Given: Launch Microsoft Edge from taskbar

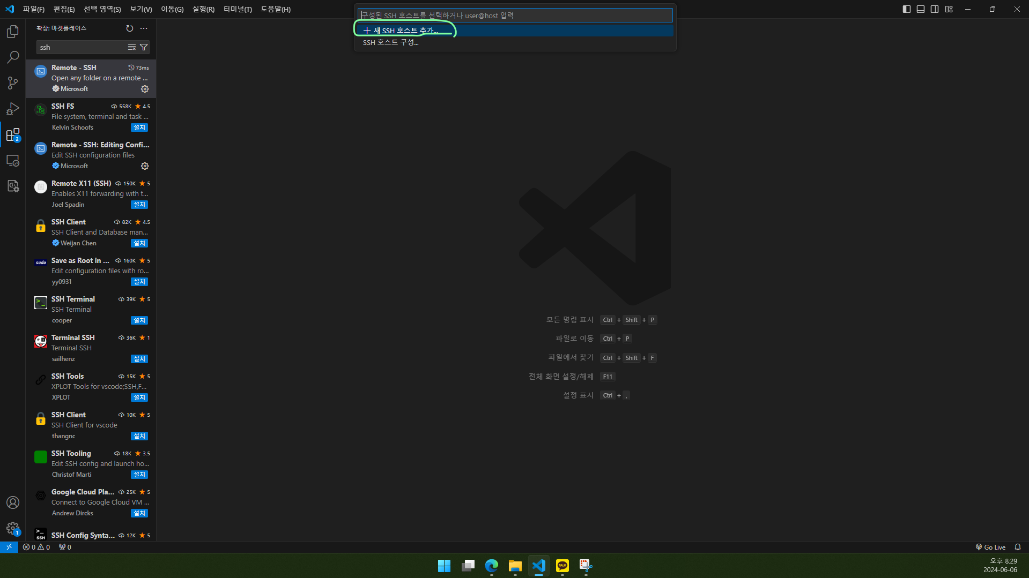Looking at the screenshot, I should (x=492, y=566).
